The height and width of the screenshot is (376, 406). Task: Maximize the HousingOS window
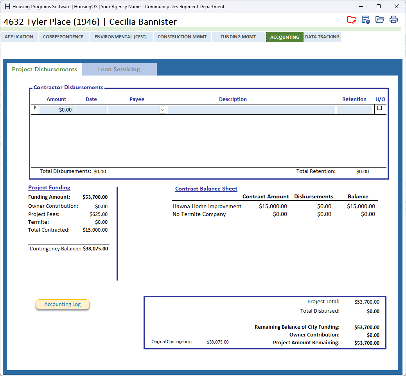click(x=379, y=7)
